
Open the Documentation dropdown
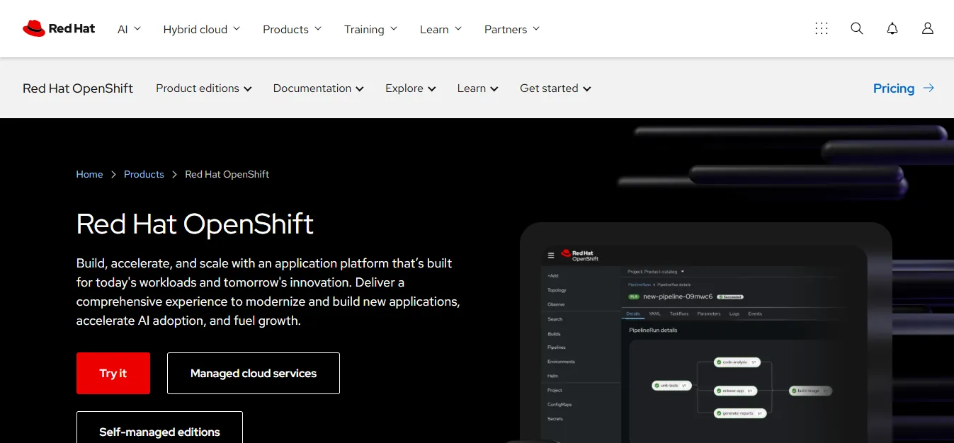319,88
